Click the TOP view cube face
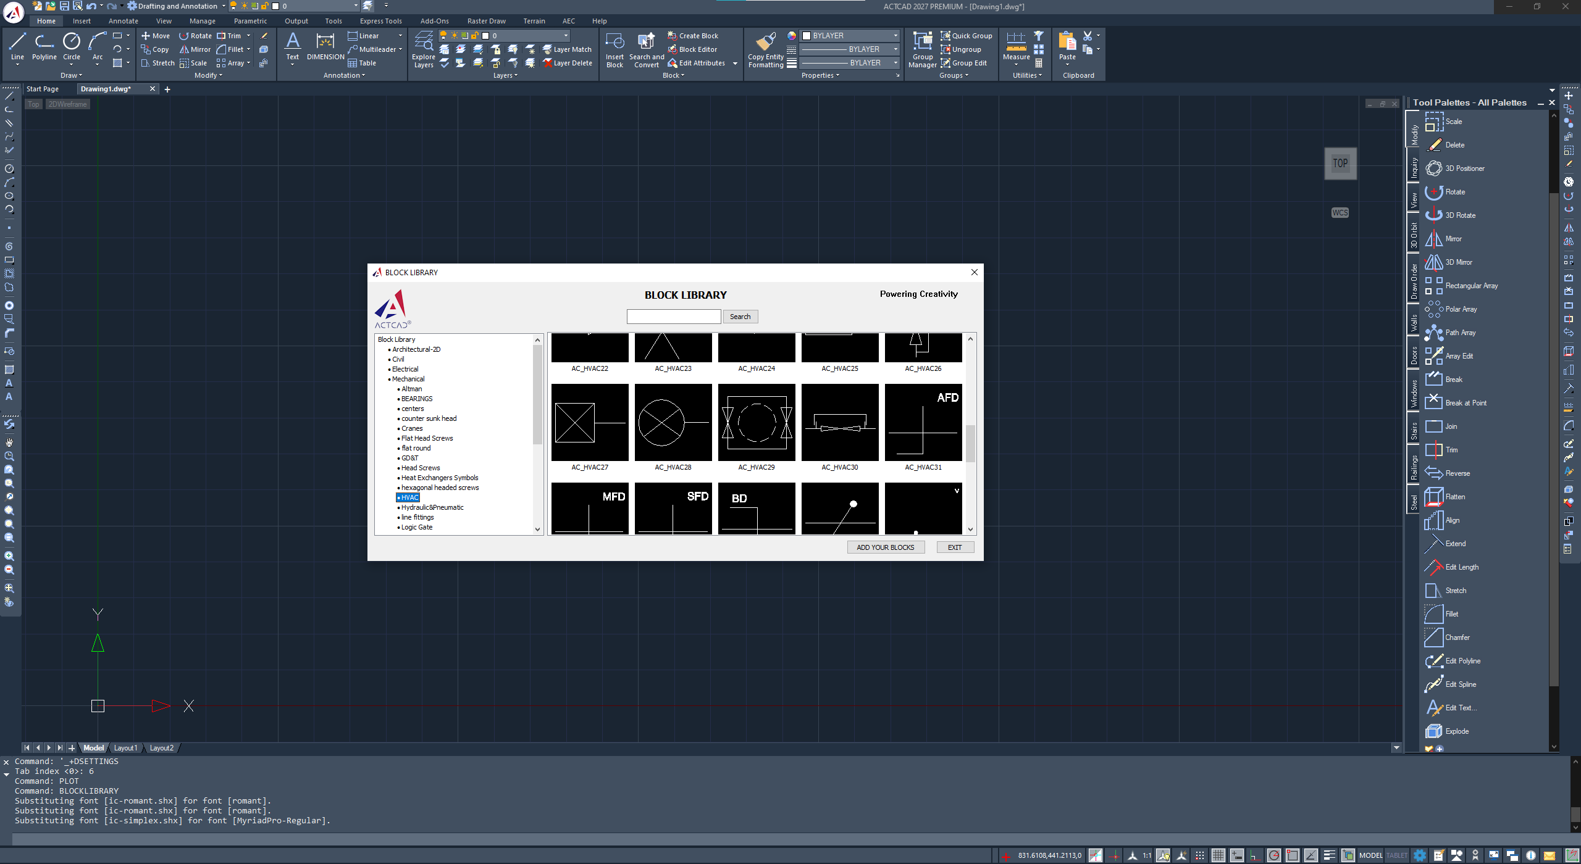 tap(1340, 164)
